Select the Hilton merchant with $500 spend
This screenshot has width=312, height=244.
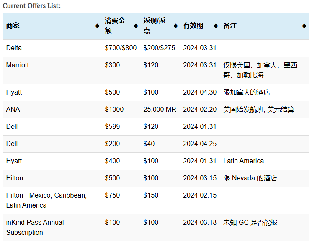pyautogui.click(x=15, y=178)
